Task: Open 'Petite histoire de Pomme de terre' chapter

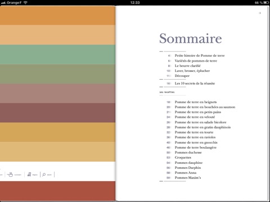Action: tap(200, 56)
